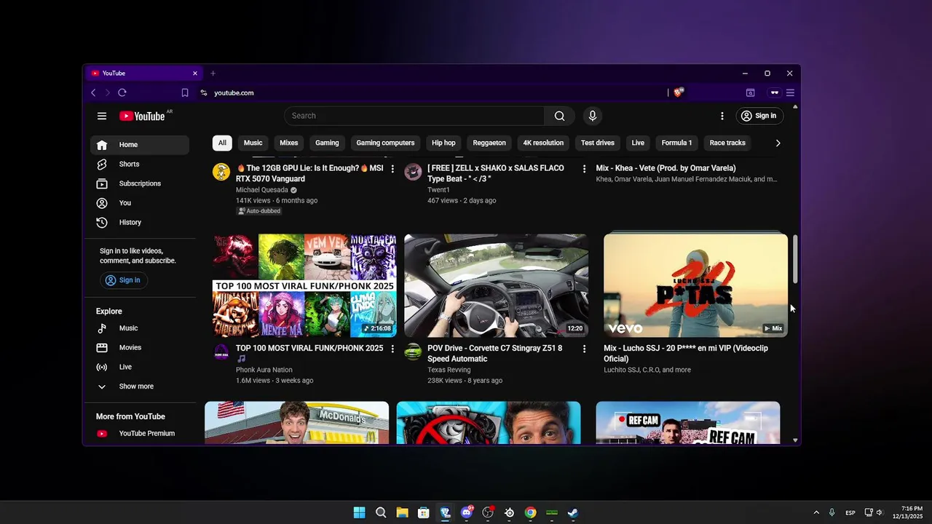Open Google Chrome on the taskbar
932x524 pixels.
pyautogui.click(x=531, y=512)
